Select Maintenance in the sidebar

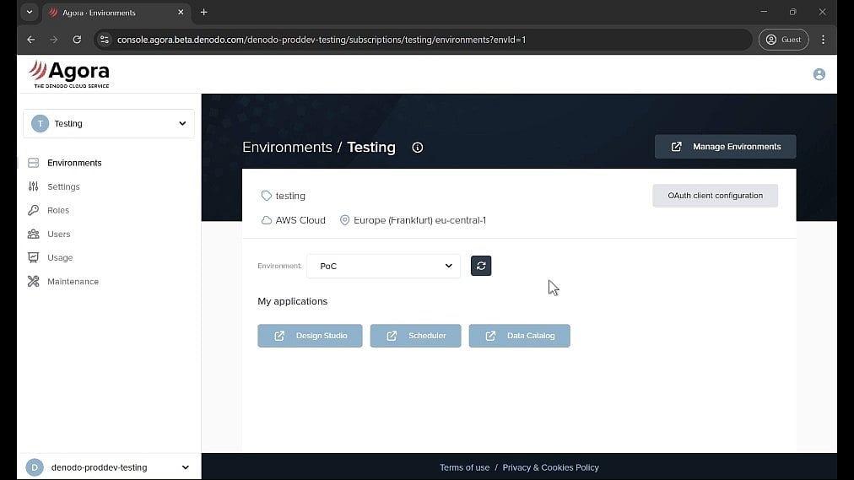click(x=73, y=282)
